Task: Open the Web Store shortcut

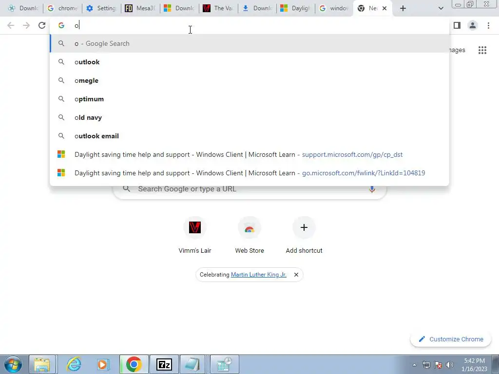Action: tap(249, 235)
